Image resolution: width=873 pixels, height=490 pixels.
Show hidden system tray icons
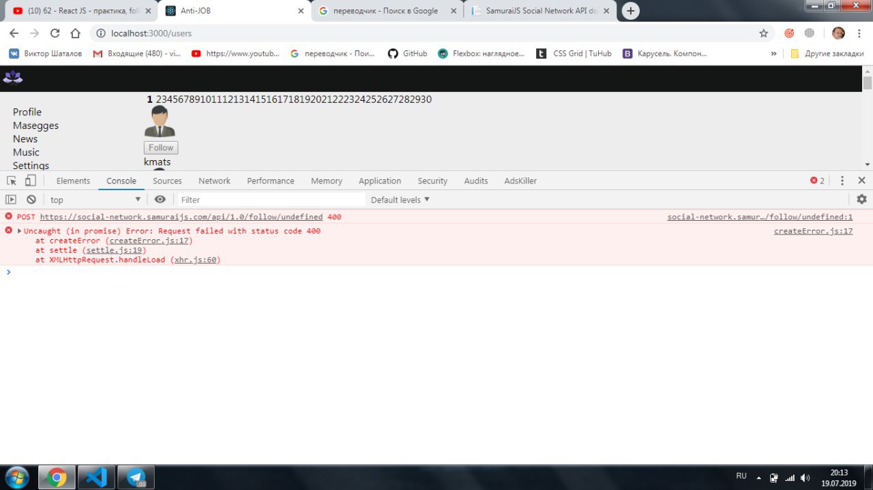tap(758, 478)
